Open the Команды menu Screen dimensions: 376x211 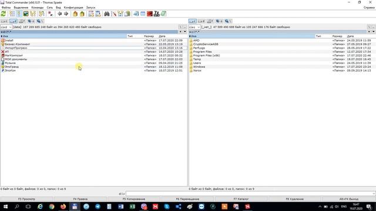click(38, 8)
